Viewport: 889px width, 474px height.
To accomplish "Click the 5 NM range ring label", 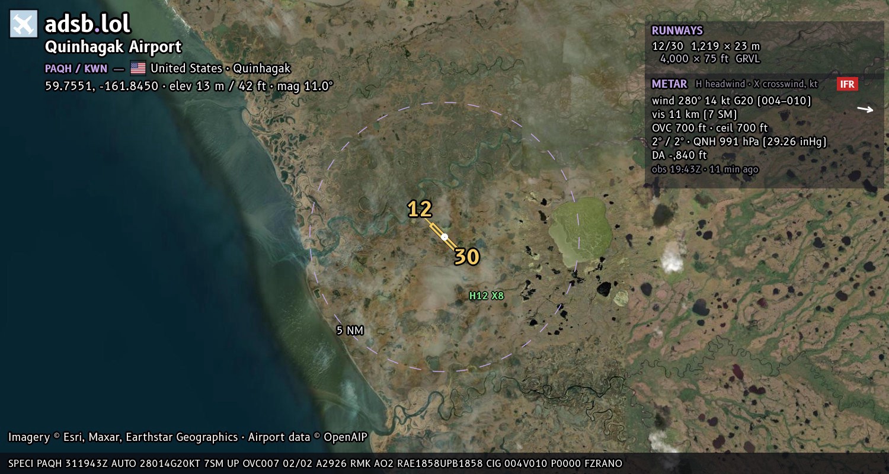I will pos(350,331).
